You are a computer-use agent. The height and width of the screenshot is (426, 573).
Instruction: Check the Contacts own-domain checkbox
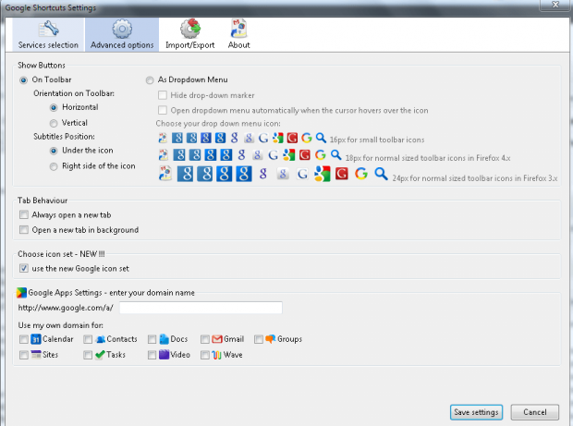click(88, 339)
